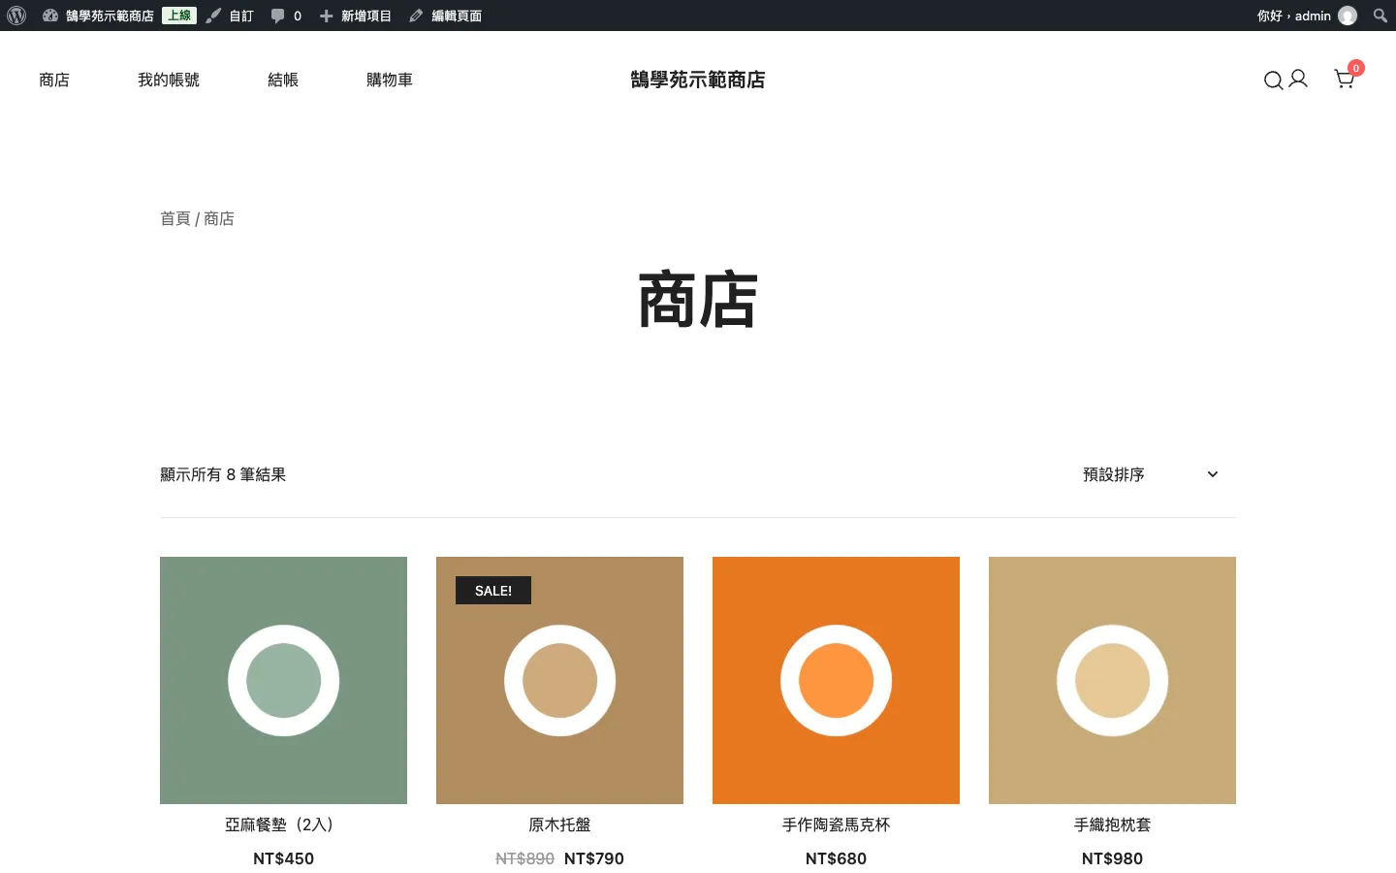
Task: Click 自訂 in the admin bar
Action: tap(241, 16)
